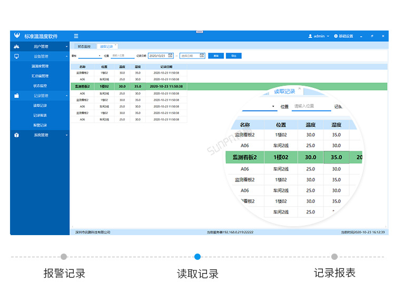This screenshot has height=303, width=395.
Task: Click the bold 1楼02 cell in green row
Action: point(104,86)
